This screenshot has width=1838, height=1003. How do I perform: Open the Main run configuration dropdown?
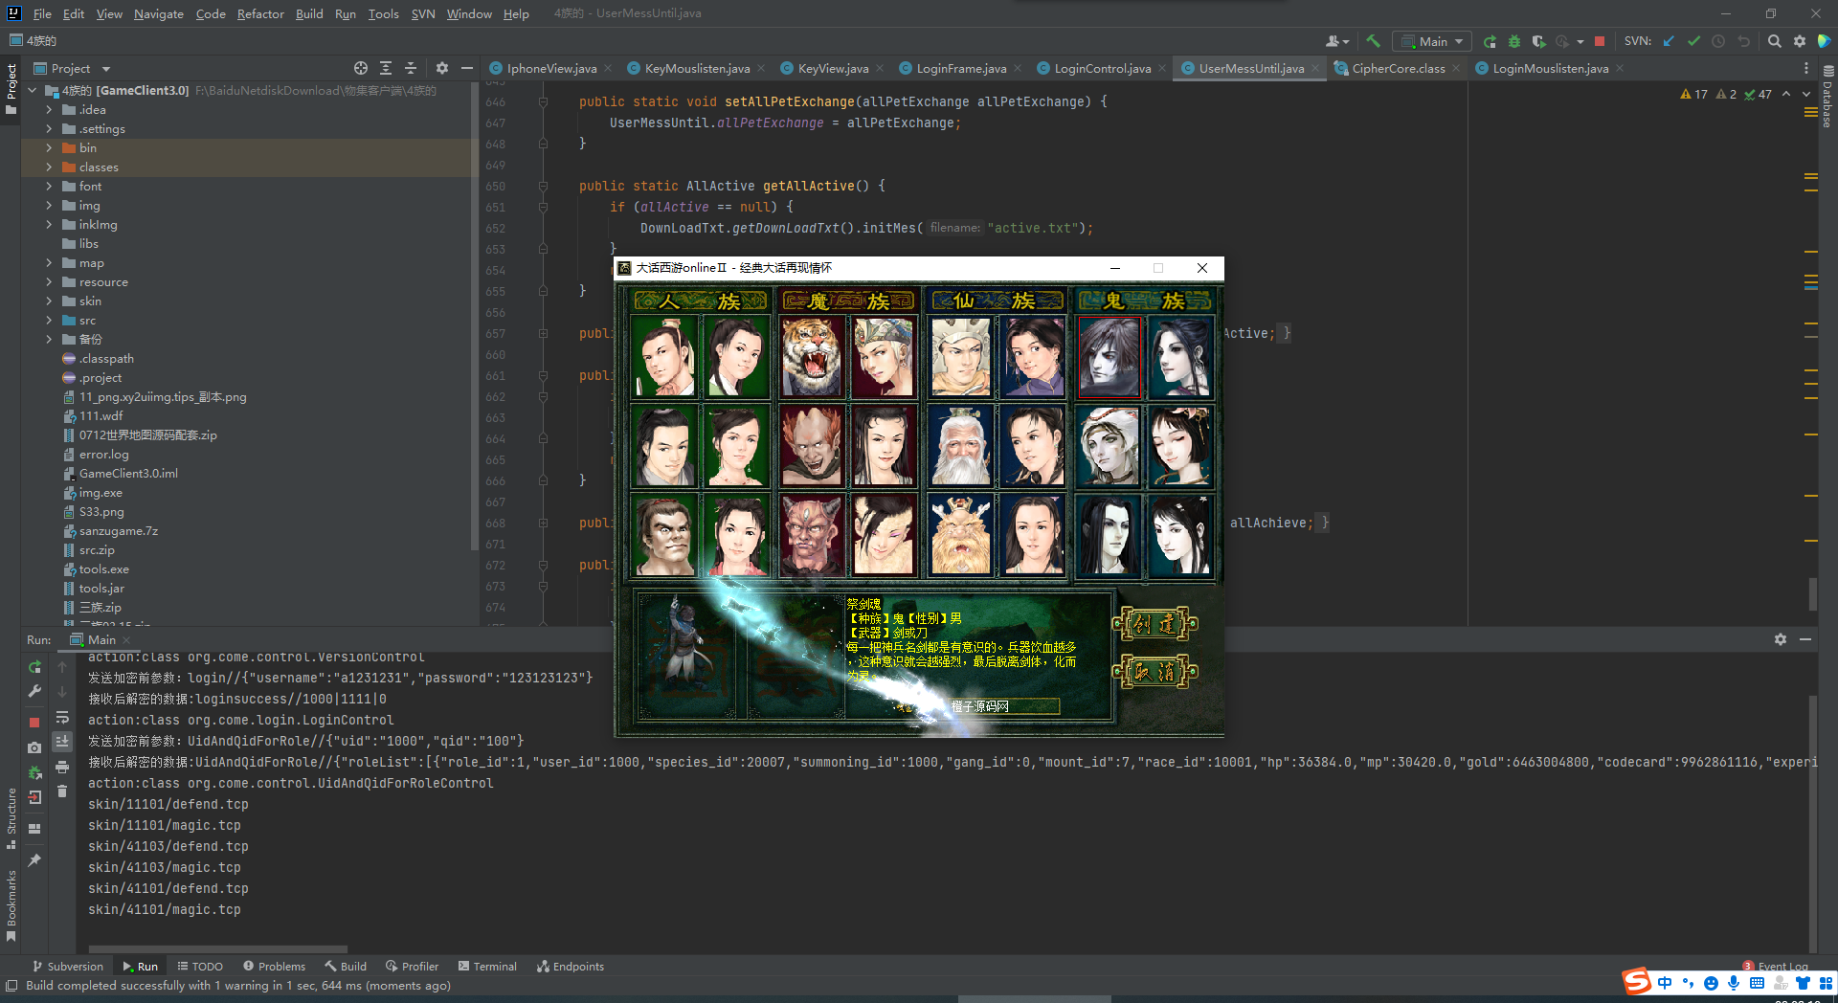(1433, 41)
